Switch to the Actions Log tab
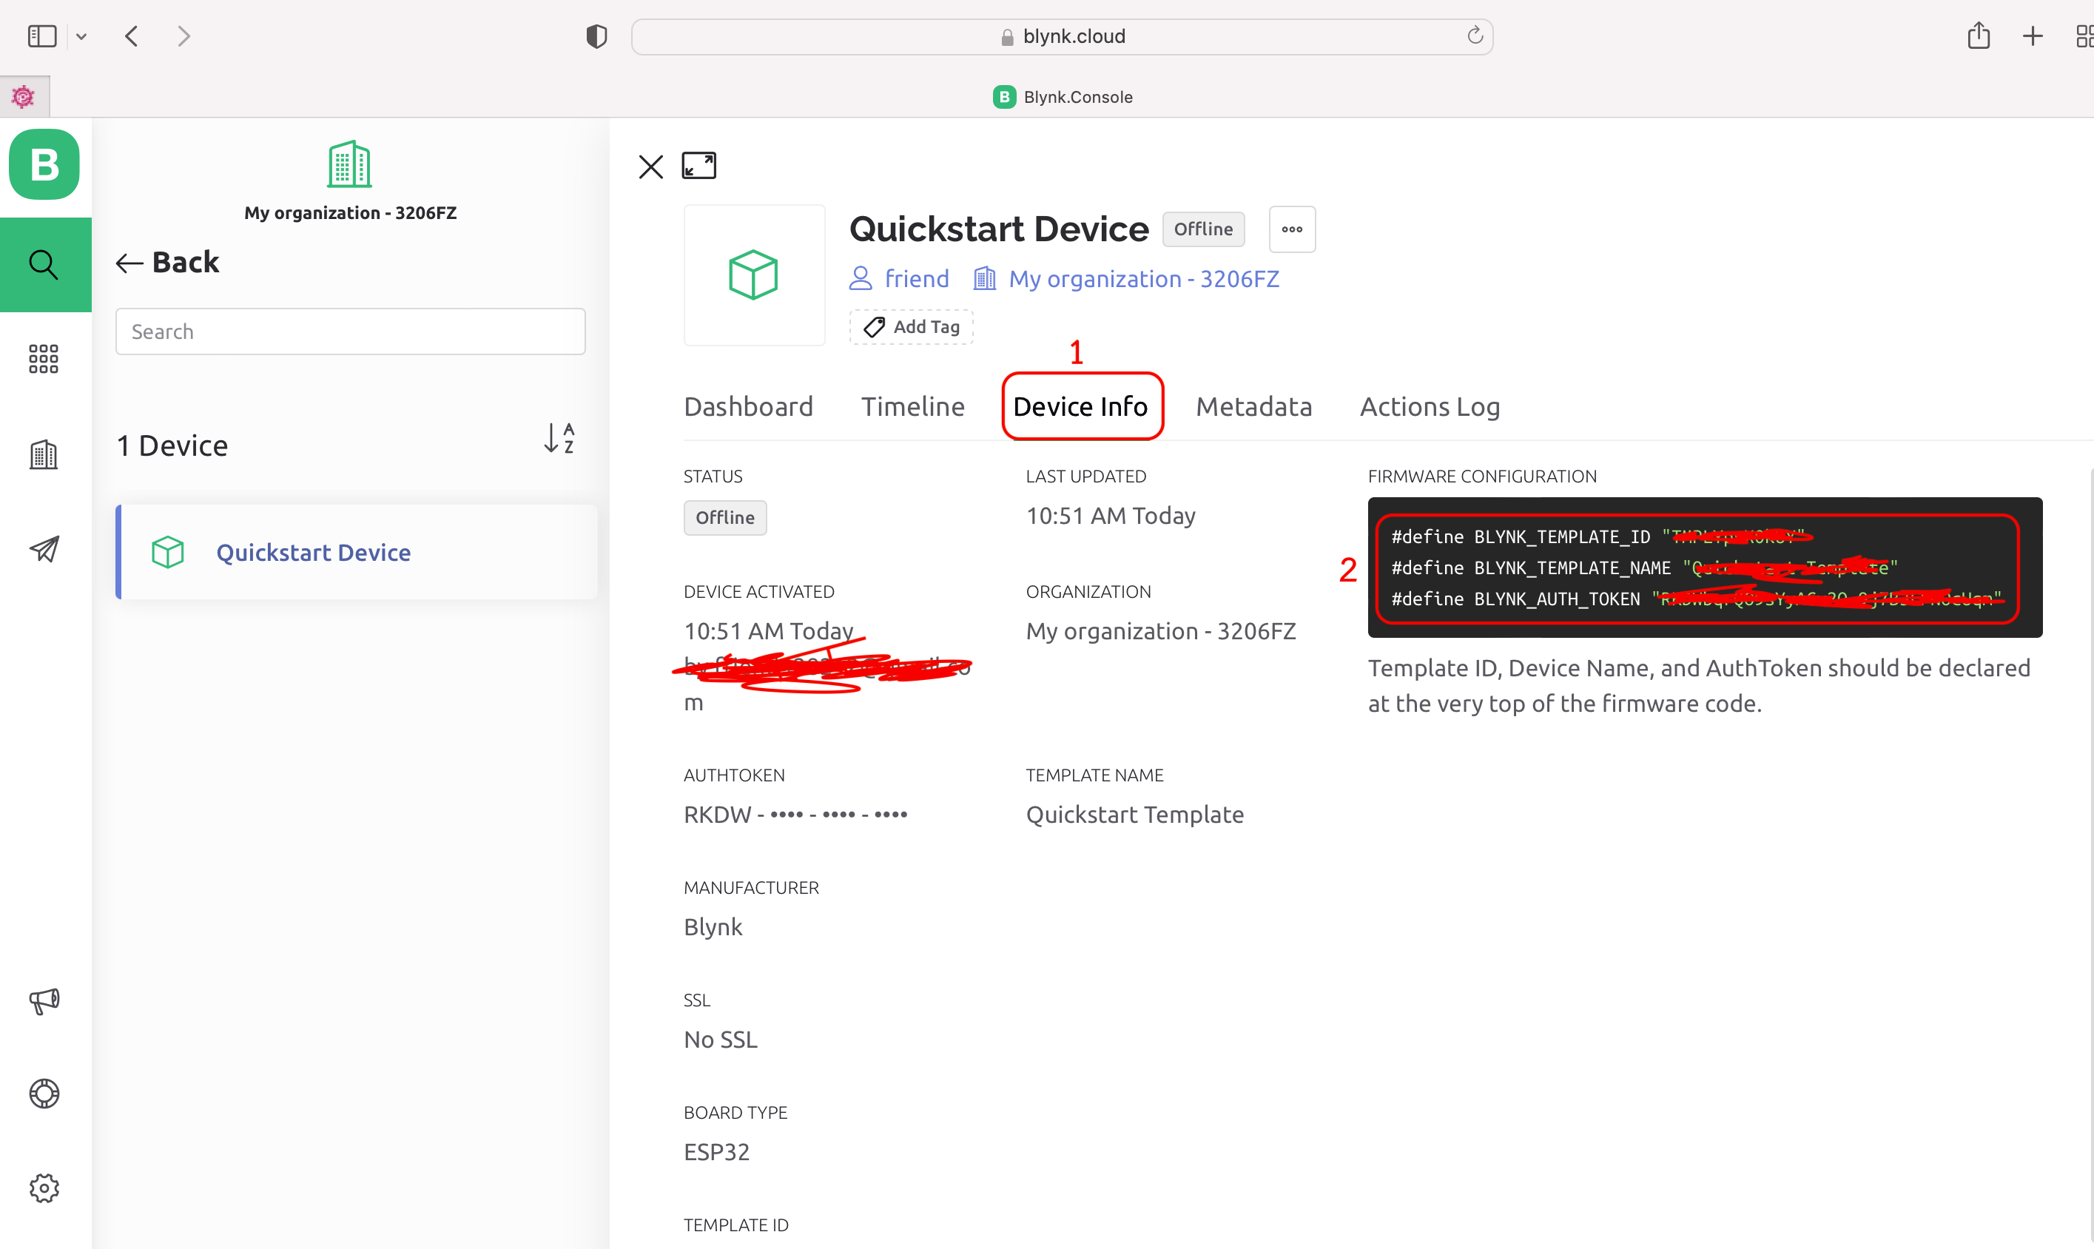The height and width of the screenshot is (1249, 2094). pos(1430,406)
